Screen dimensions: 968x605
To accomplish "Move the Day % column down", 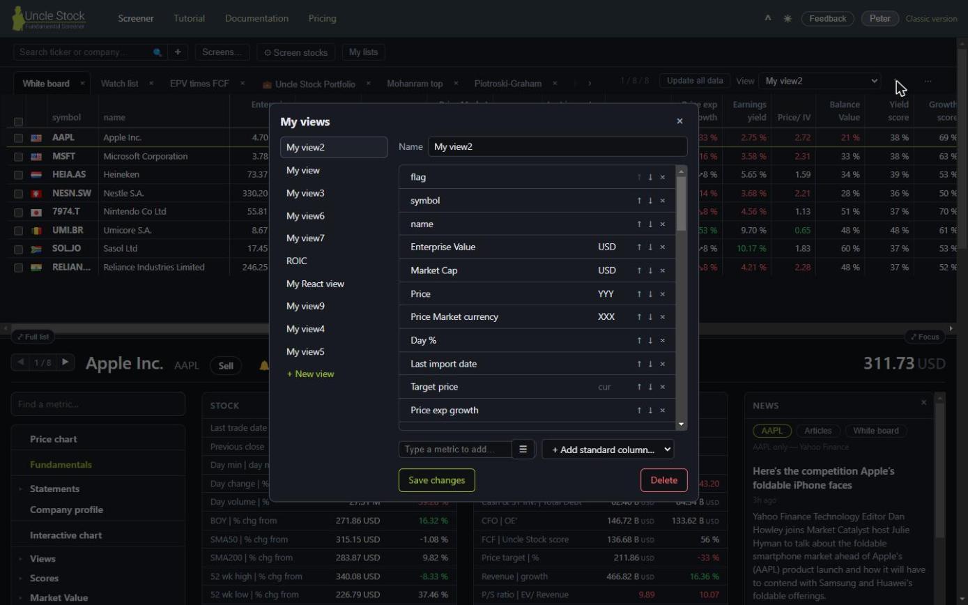I will [650, 340].
